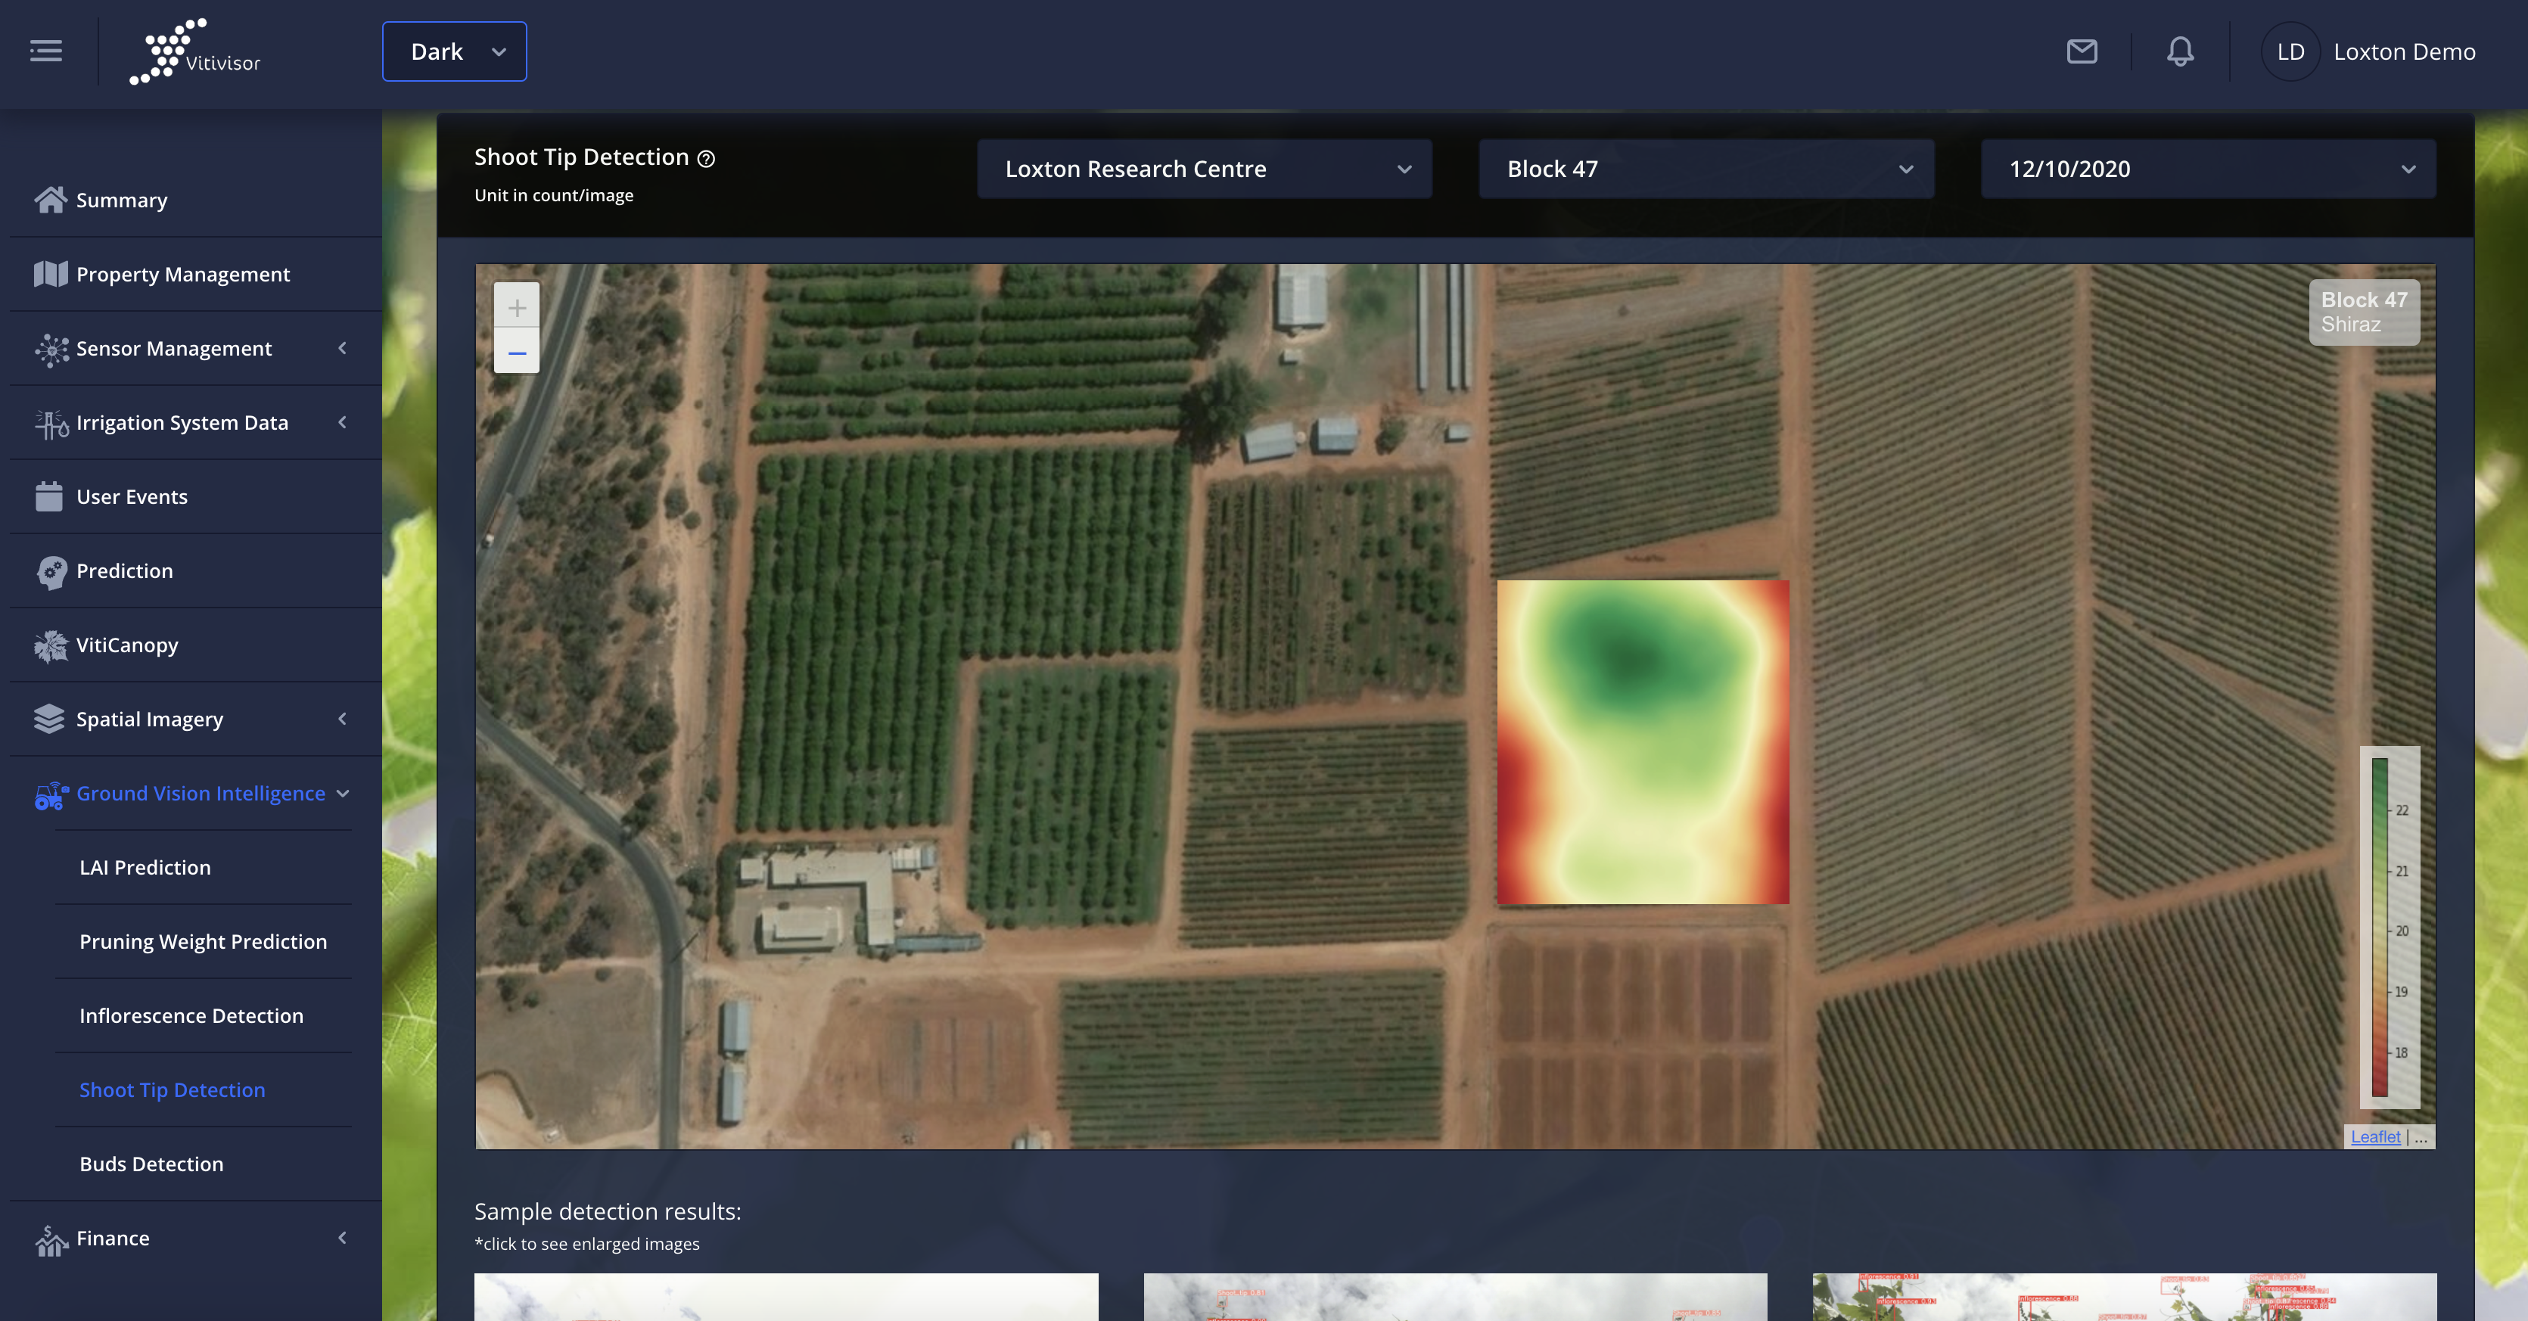2528x1321 pixels.
Task: Open the mail envelope icon
Action: click(x=2082, y=51)
